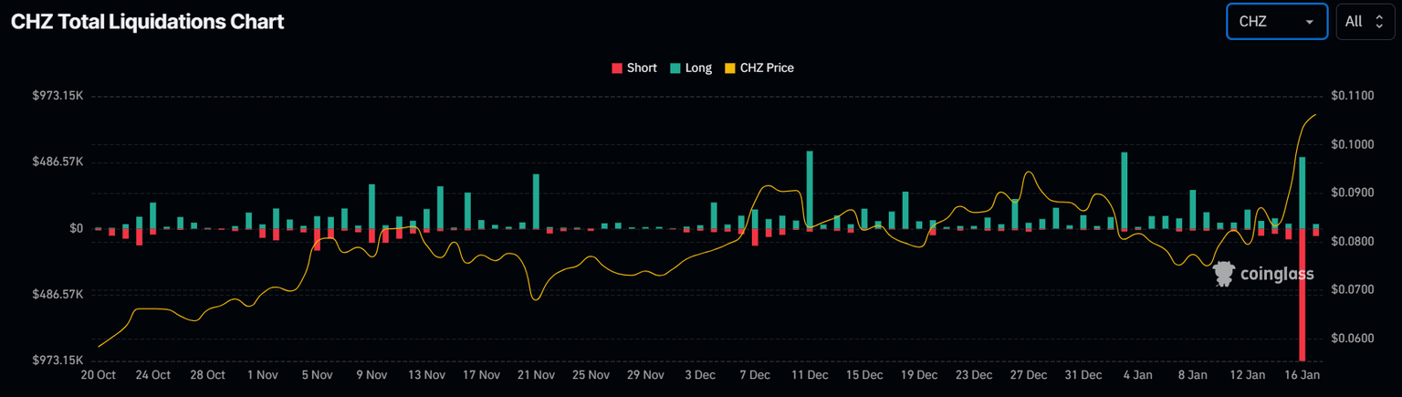The image size is (1402, 397).
Task: Click the 25 Nov date axis label
Action: click(x=591, y=375)
